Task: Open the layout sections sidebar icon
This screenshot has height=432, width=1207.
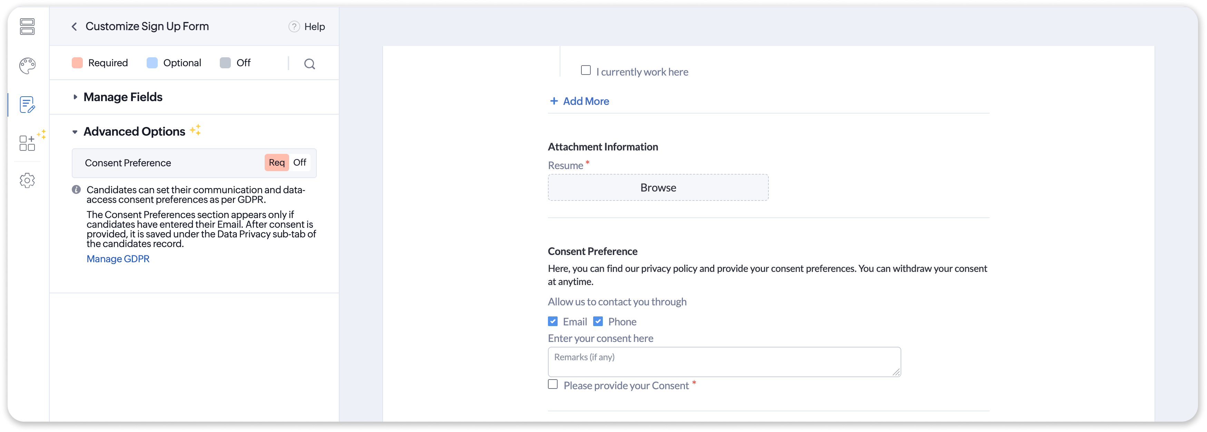Action: click(27, 27)
